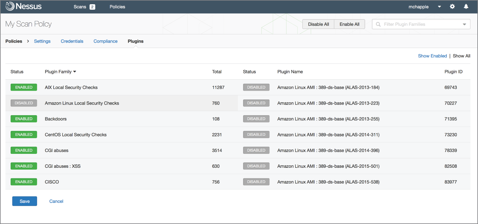The image size is (478, 224).
Task: Click plugin name ending ALAS-2014-311
Action: tap(328, 135)
